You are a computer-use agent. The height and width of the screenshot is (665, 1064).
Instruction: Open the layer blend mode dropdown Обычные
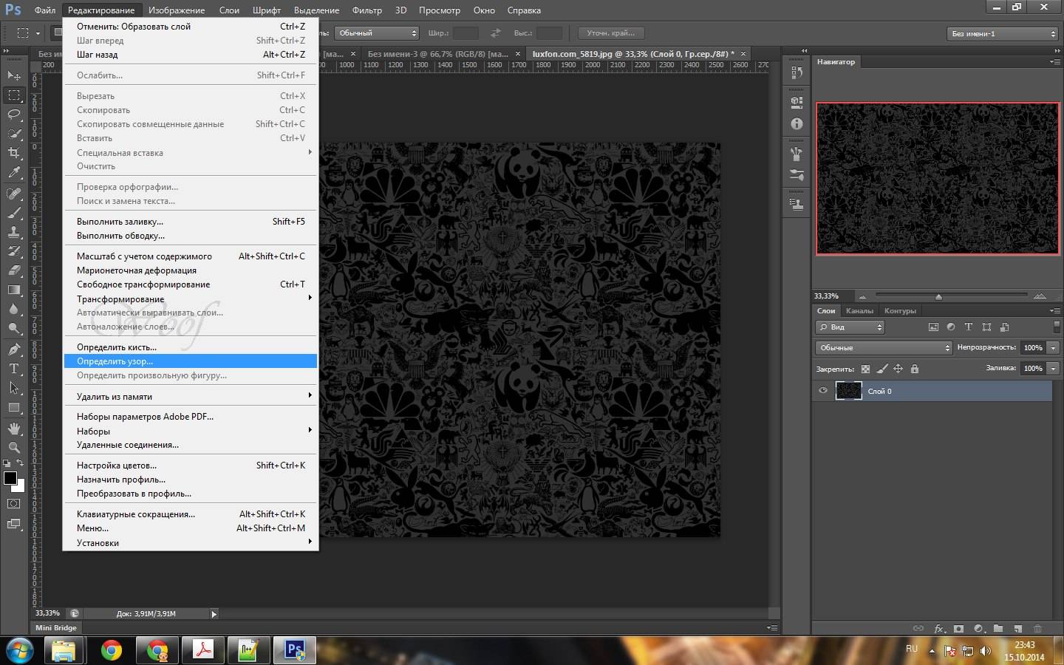(884, 347)
